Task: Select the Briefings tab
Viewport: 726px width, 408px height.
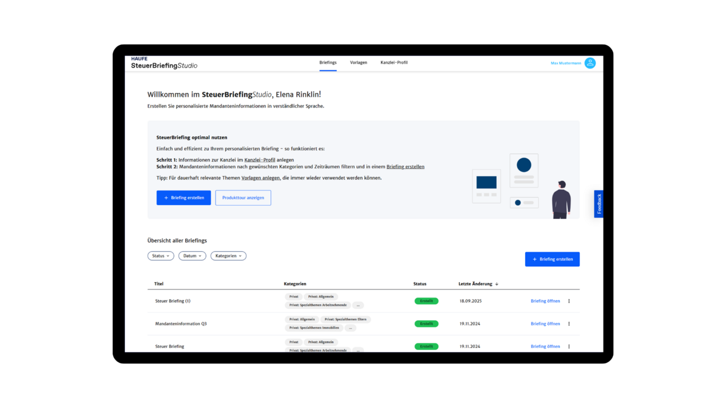Action: point(328,62)
